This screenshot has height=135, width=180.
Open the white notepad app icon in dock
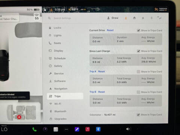pyautogui.click(x=56, y=129)
